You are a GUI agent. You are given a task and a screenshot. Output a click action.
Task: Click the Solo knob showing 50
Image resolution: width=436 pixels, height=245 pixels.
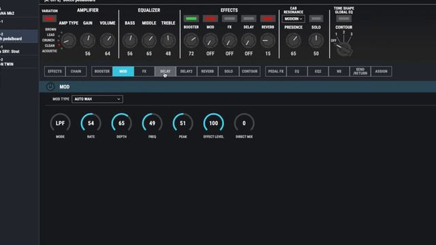click(x=316, y=41)
